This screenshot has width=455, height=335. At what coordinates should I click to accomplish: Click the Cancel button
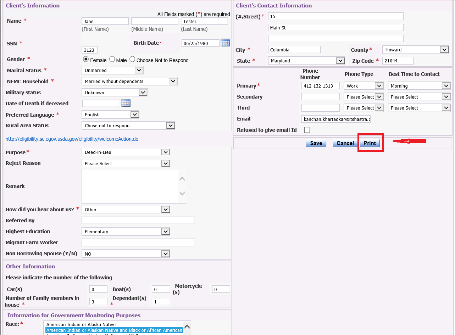(x=345, y=143)
